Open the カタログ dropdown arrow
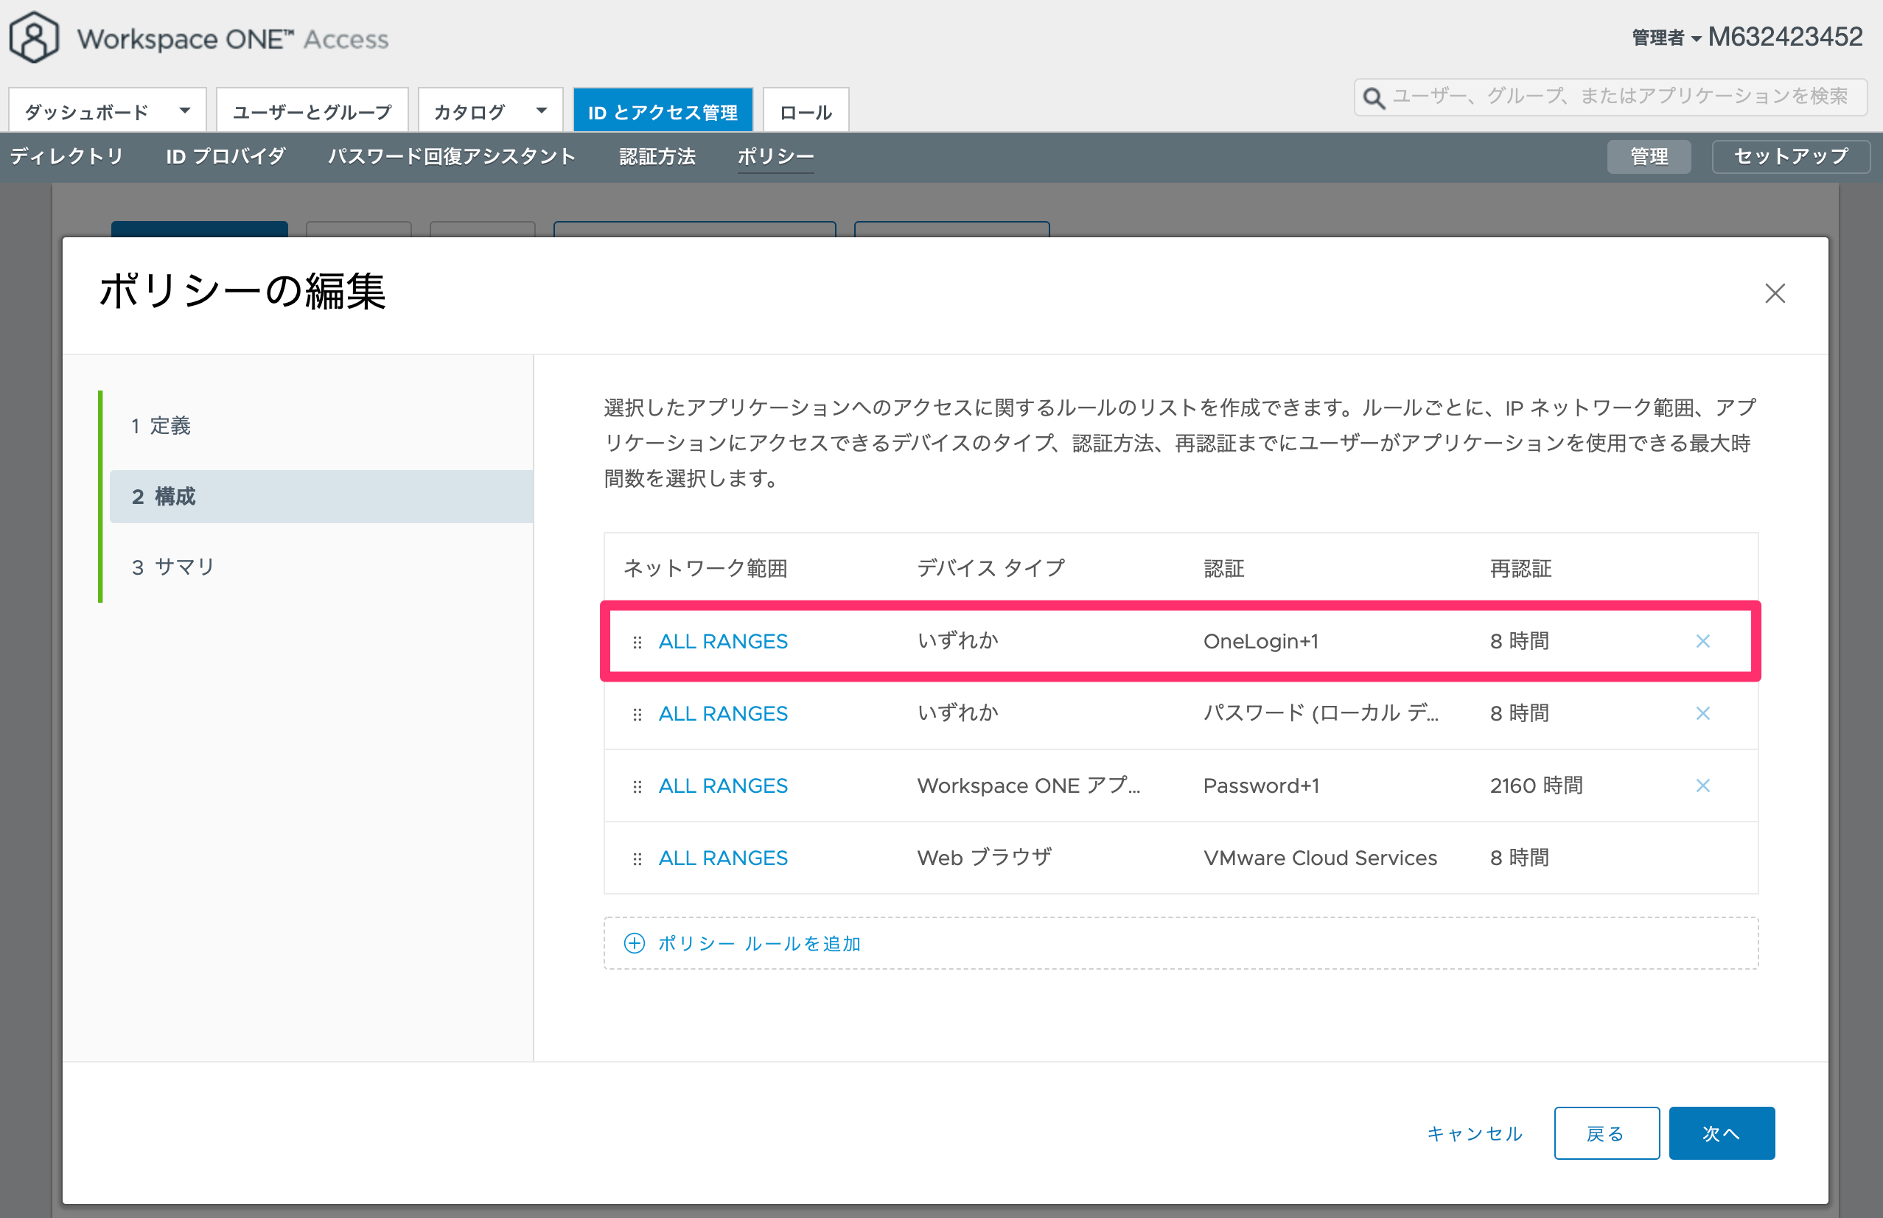This screenshot has width=1883, height=1218. (541, 111)
